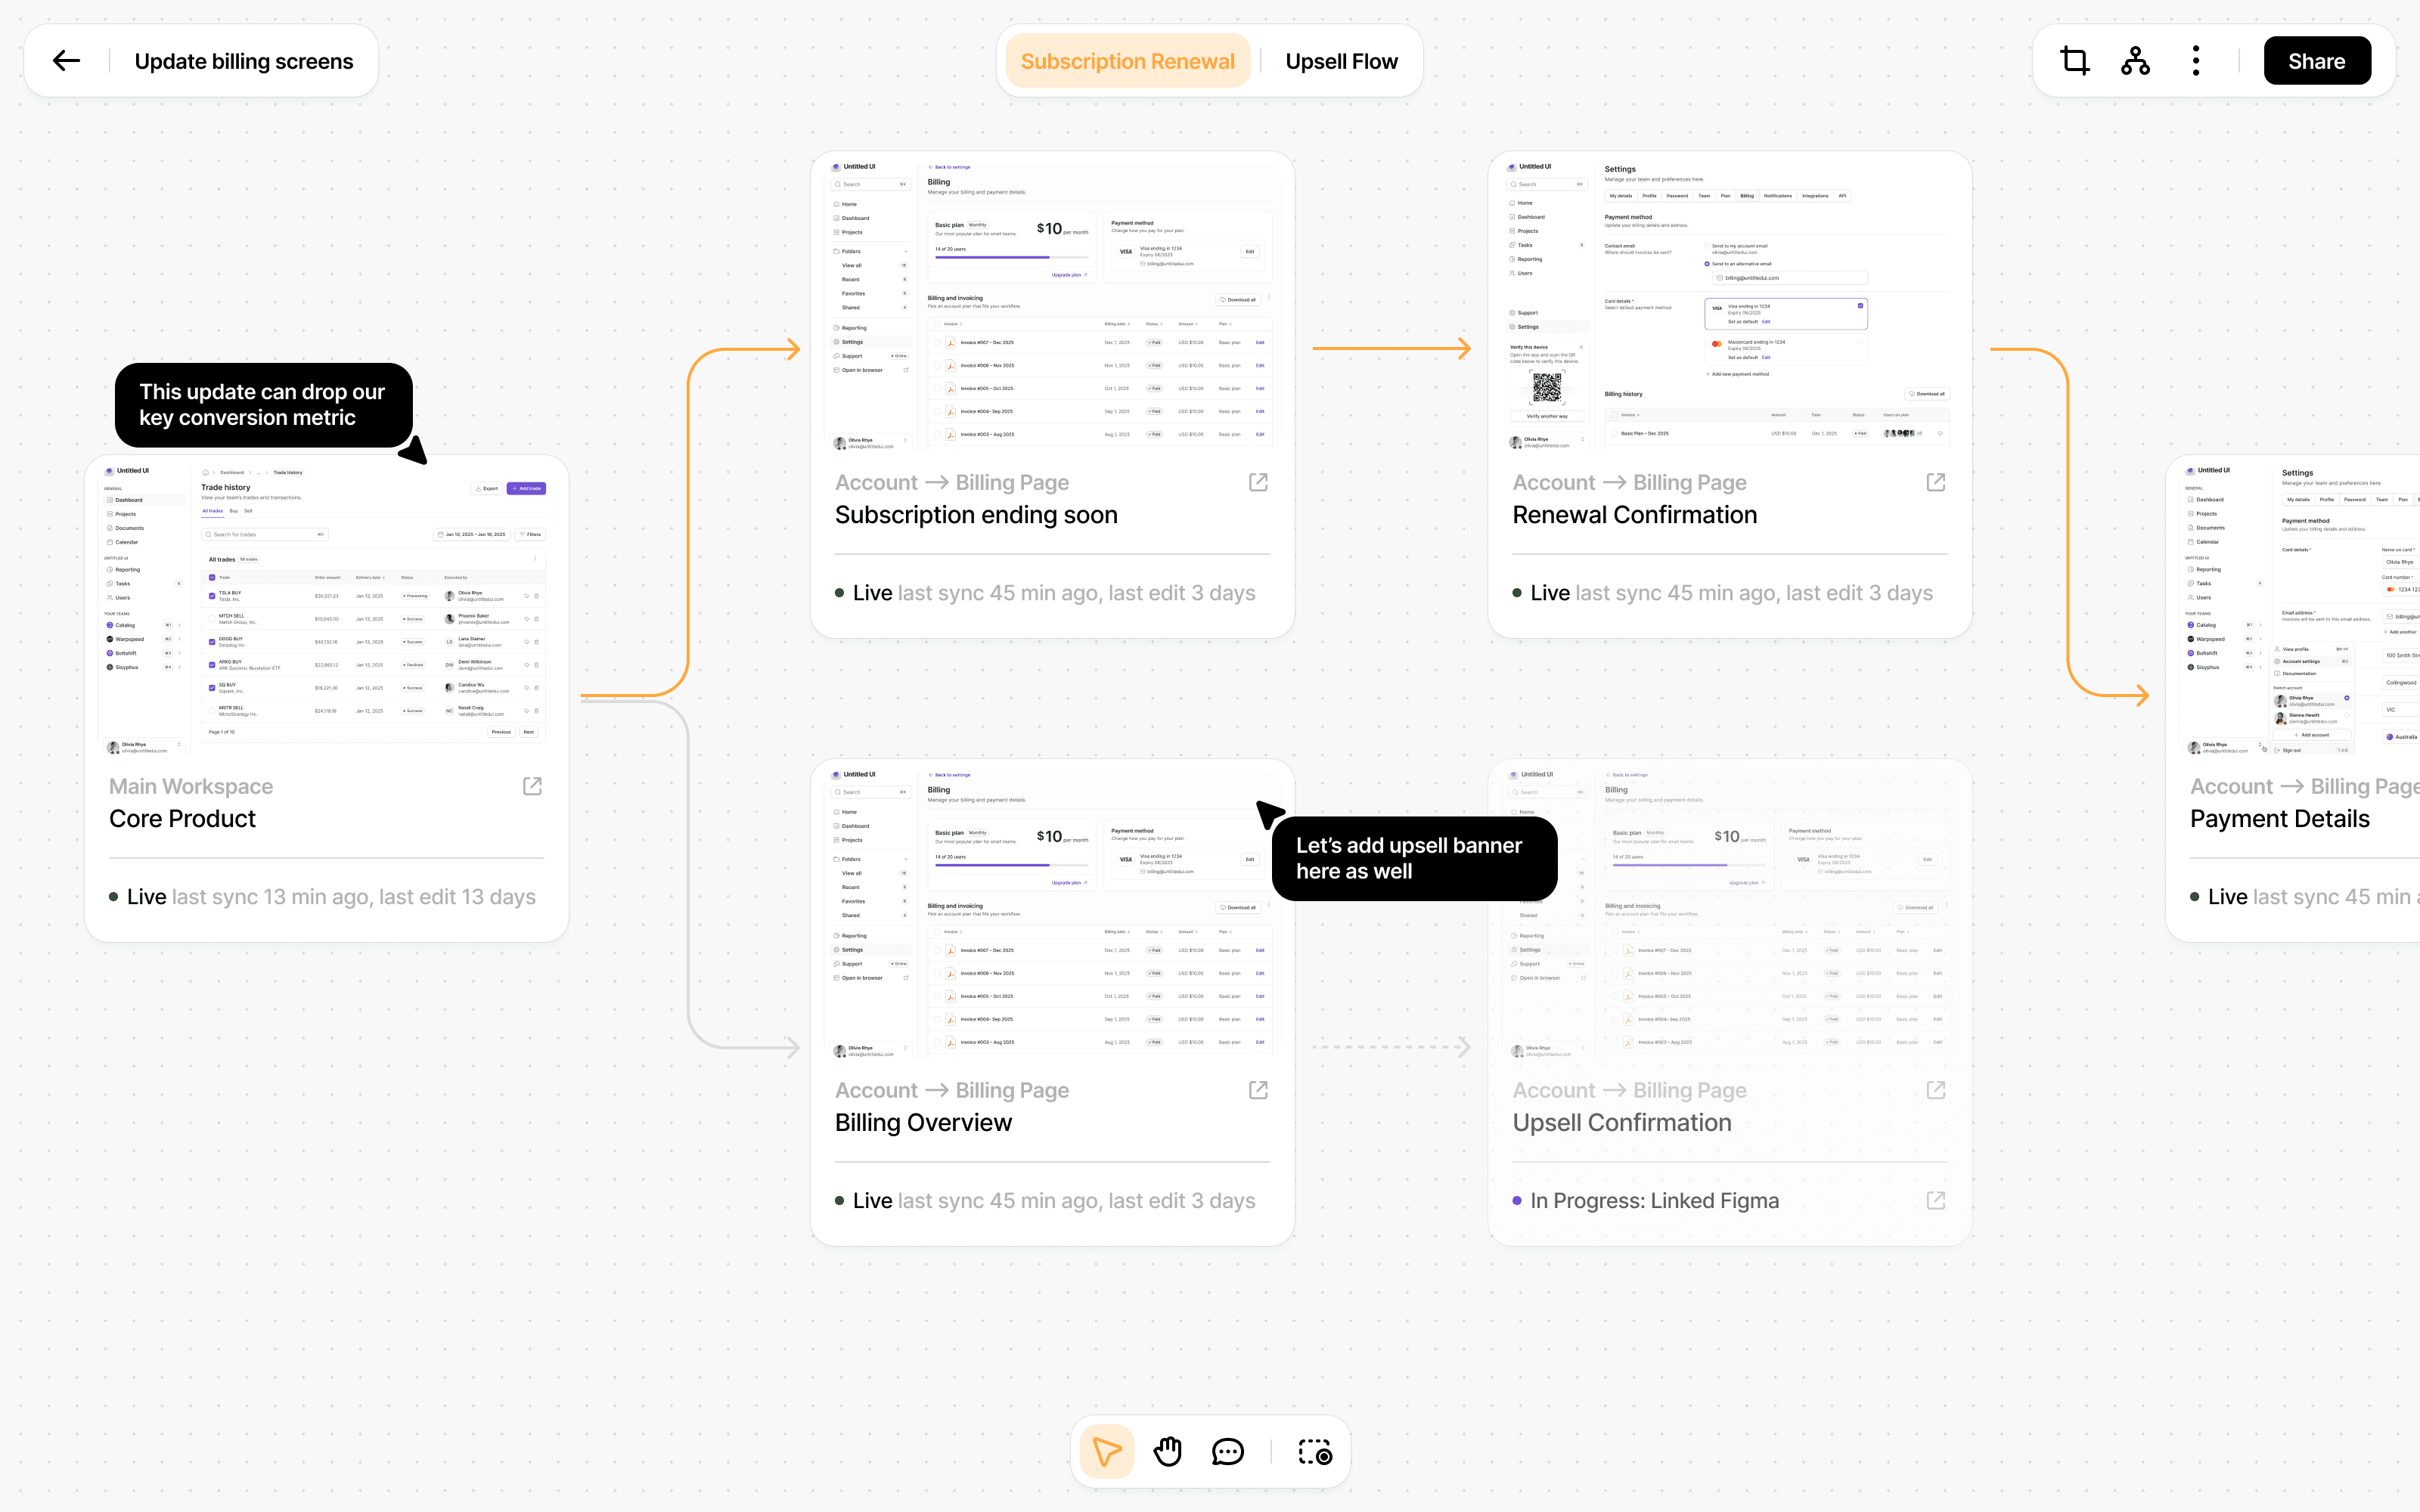The width and height of the screenshot is (2420, 1512).
Task: Click the 'Update billing screens' title
Action: point(244,61)
